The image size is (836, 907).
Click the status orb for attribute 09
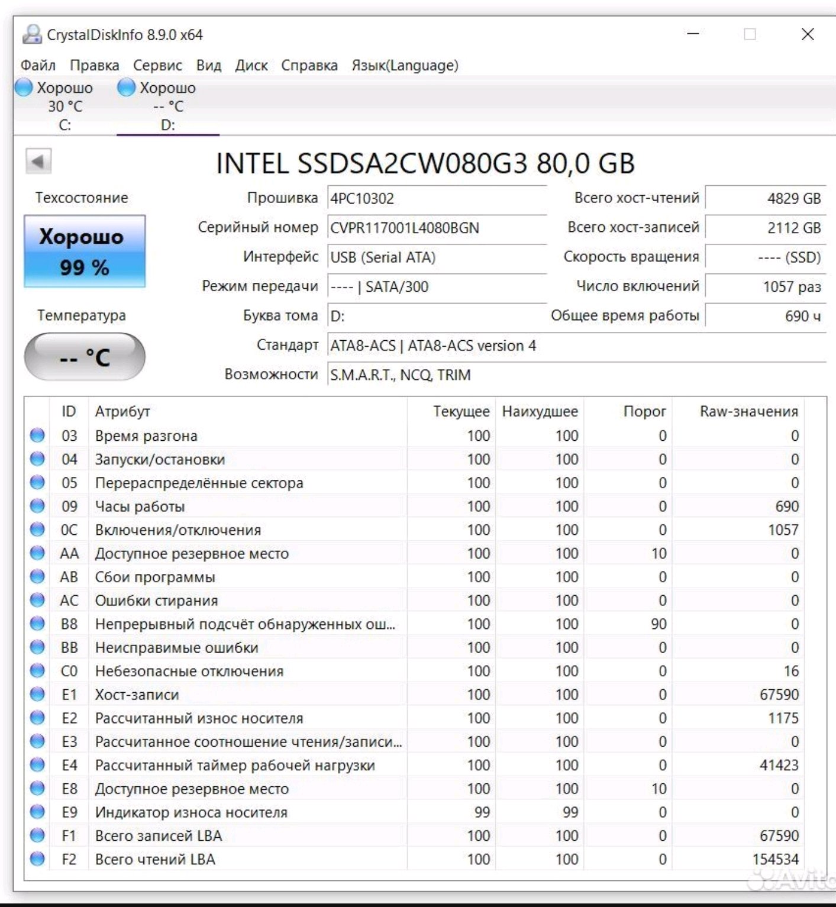point(37,506)
